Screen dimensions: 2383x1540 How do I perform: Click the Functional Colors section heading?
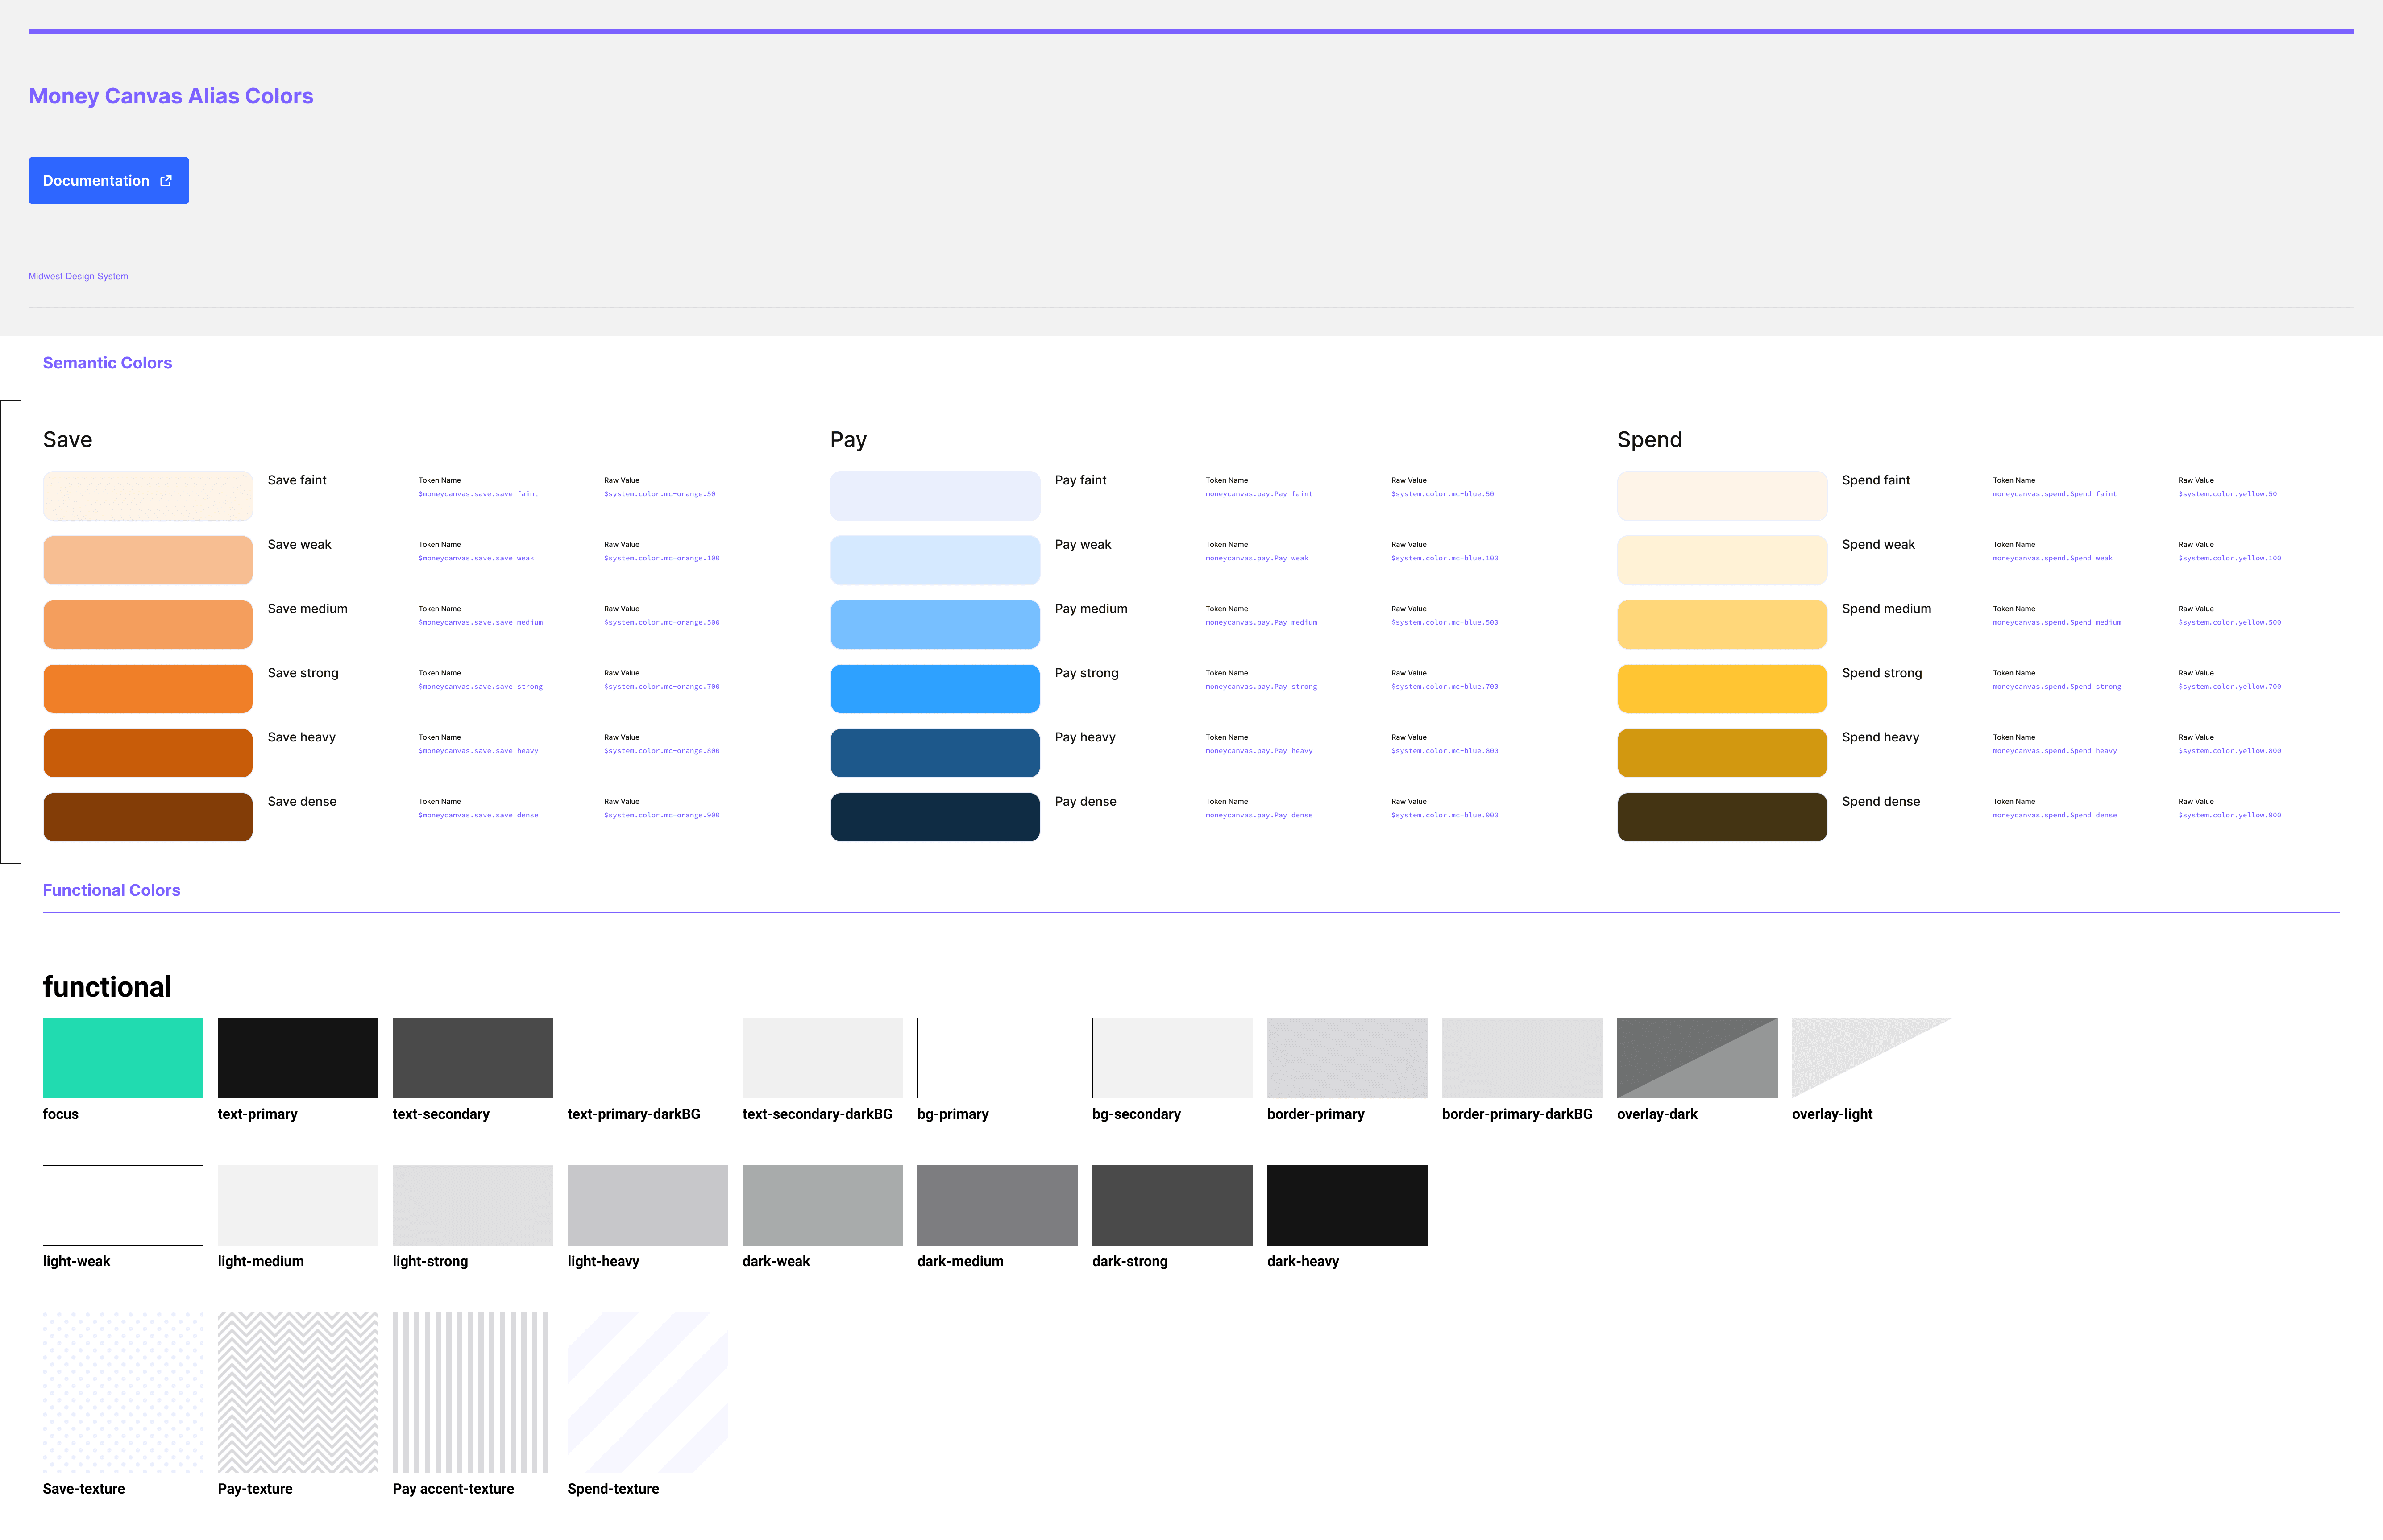pyautogui.click(x=111, y=890)
